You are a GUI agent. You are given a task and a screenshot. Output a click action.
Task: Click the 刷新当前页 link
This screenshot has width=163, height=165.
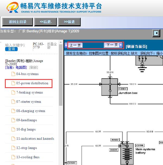136,46
